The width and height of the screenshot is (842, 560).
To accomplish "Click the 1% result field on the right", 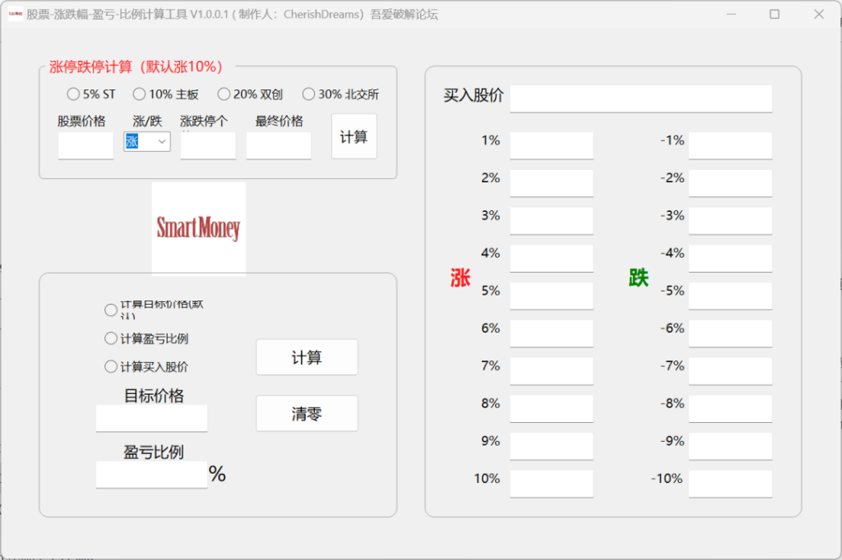I will click(551, 145).
